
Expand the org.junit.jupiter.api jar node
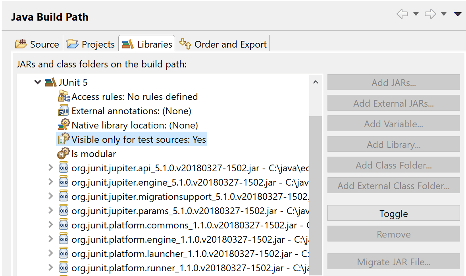tap(51, 168)
